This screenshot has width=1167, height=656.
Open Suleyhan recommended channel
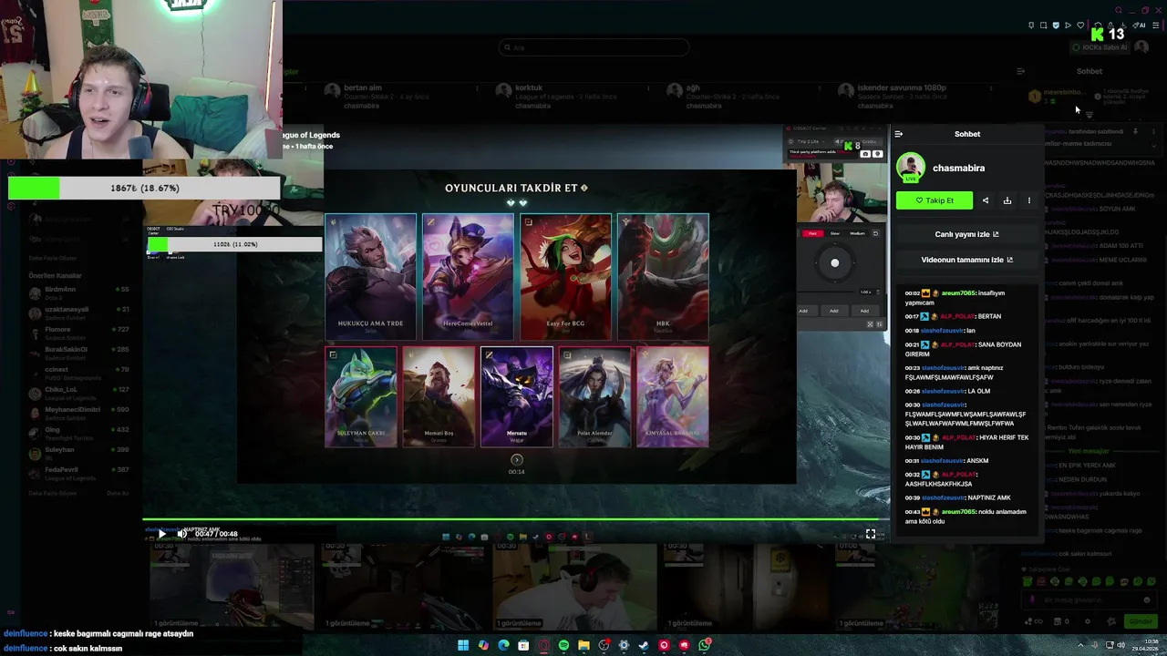click(79, 453)
